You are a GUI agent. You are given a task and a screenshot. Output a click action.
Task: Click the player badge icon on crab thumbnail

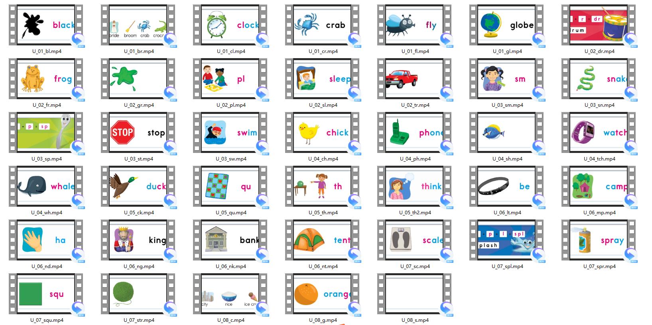355,40
